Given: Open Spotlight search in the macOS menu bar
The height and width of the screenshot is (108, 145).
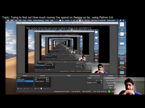Looking at the screenshot, I should pos(117,20).
